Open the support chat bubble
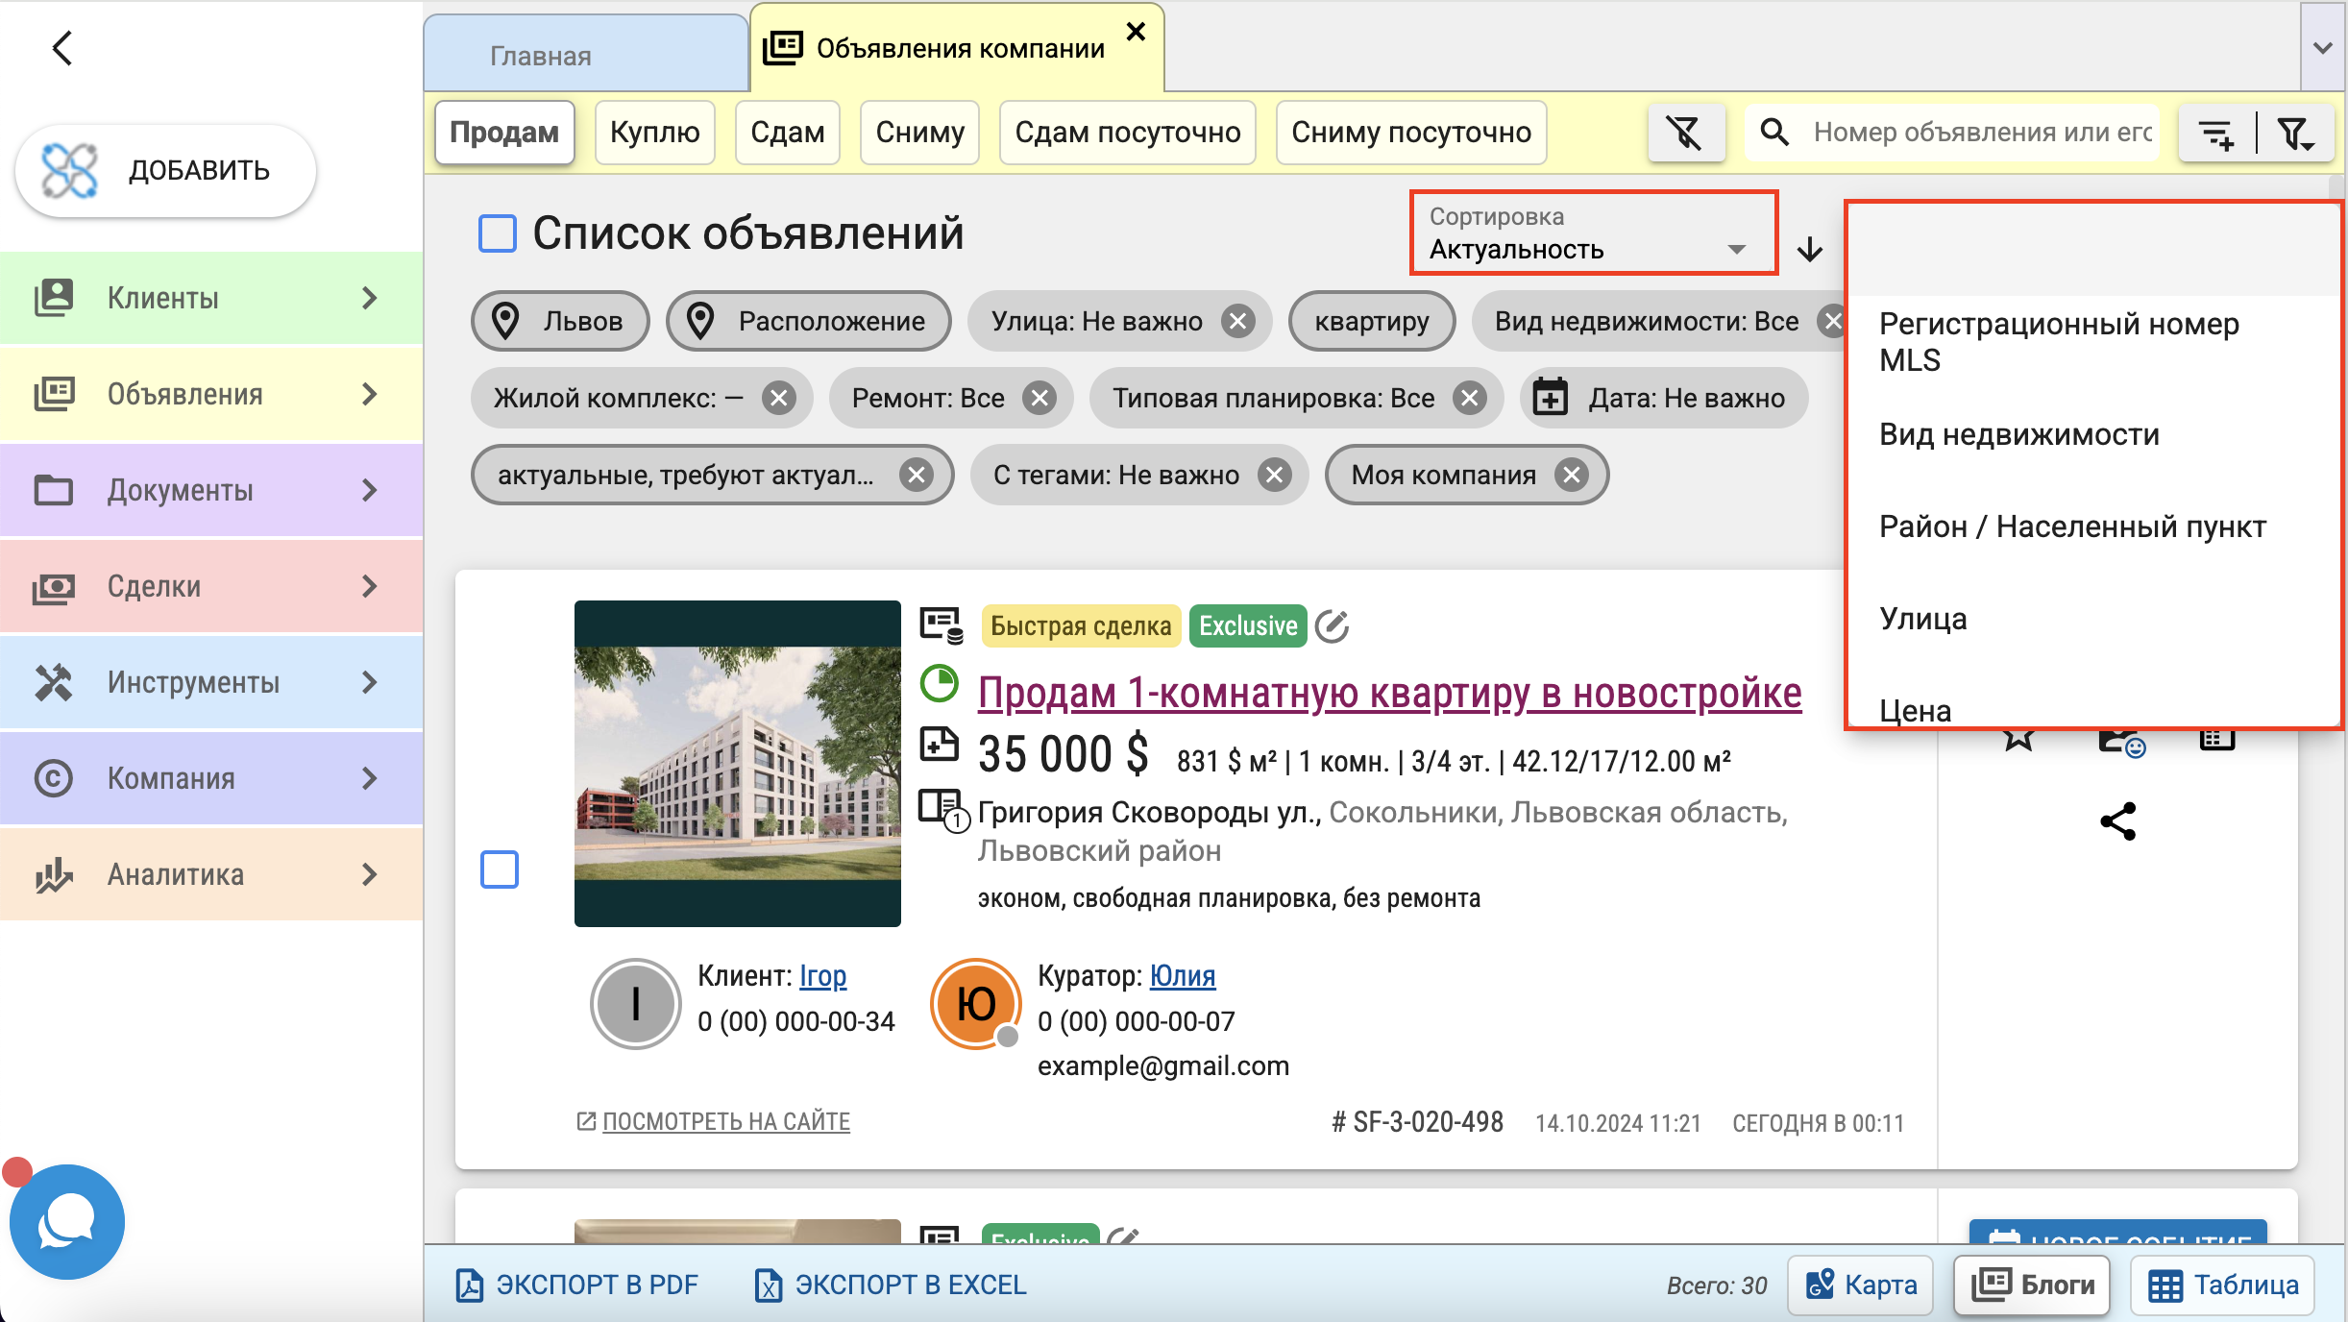The width and height of the screenshot is (2348, 1322). click(67, 1222)
